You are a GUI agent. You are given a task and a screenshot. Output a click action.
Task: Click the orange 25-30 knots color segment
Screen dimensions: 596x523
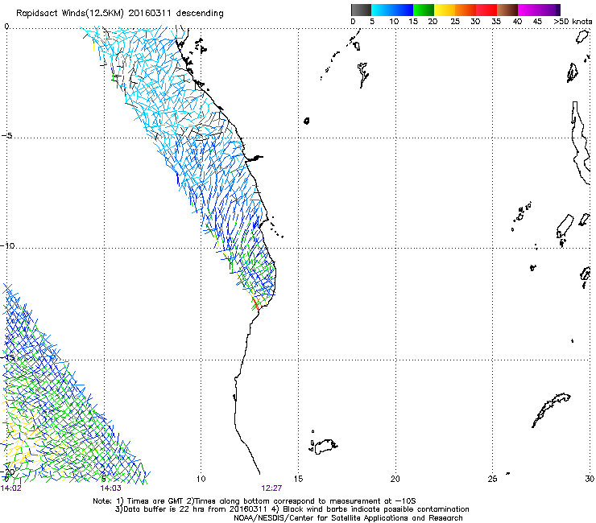(466, 10)
